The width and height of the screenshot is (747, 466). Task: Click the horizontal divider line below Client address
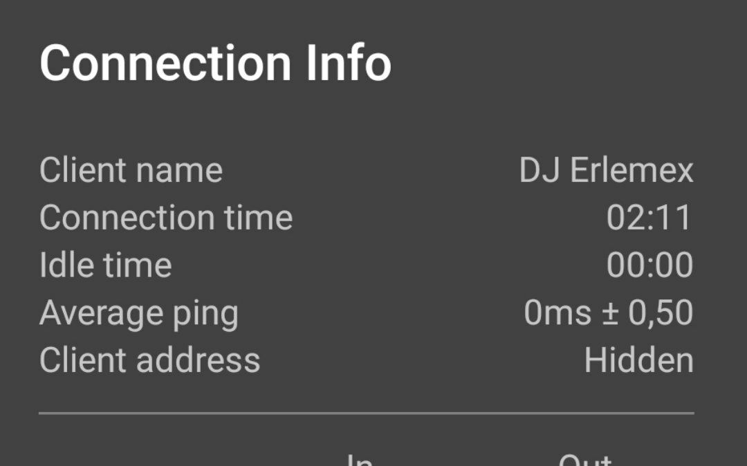tap(367, 413)
